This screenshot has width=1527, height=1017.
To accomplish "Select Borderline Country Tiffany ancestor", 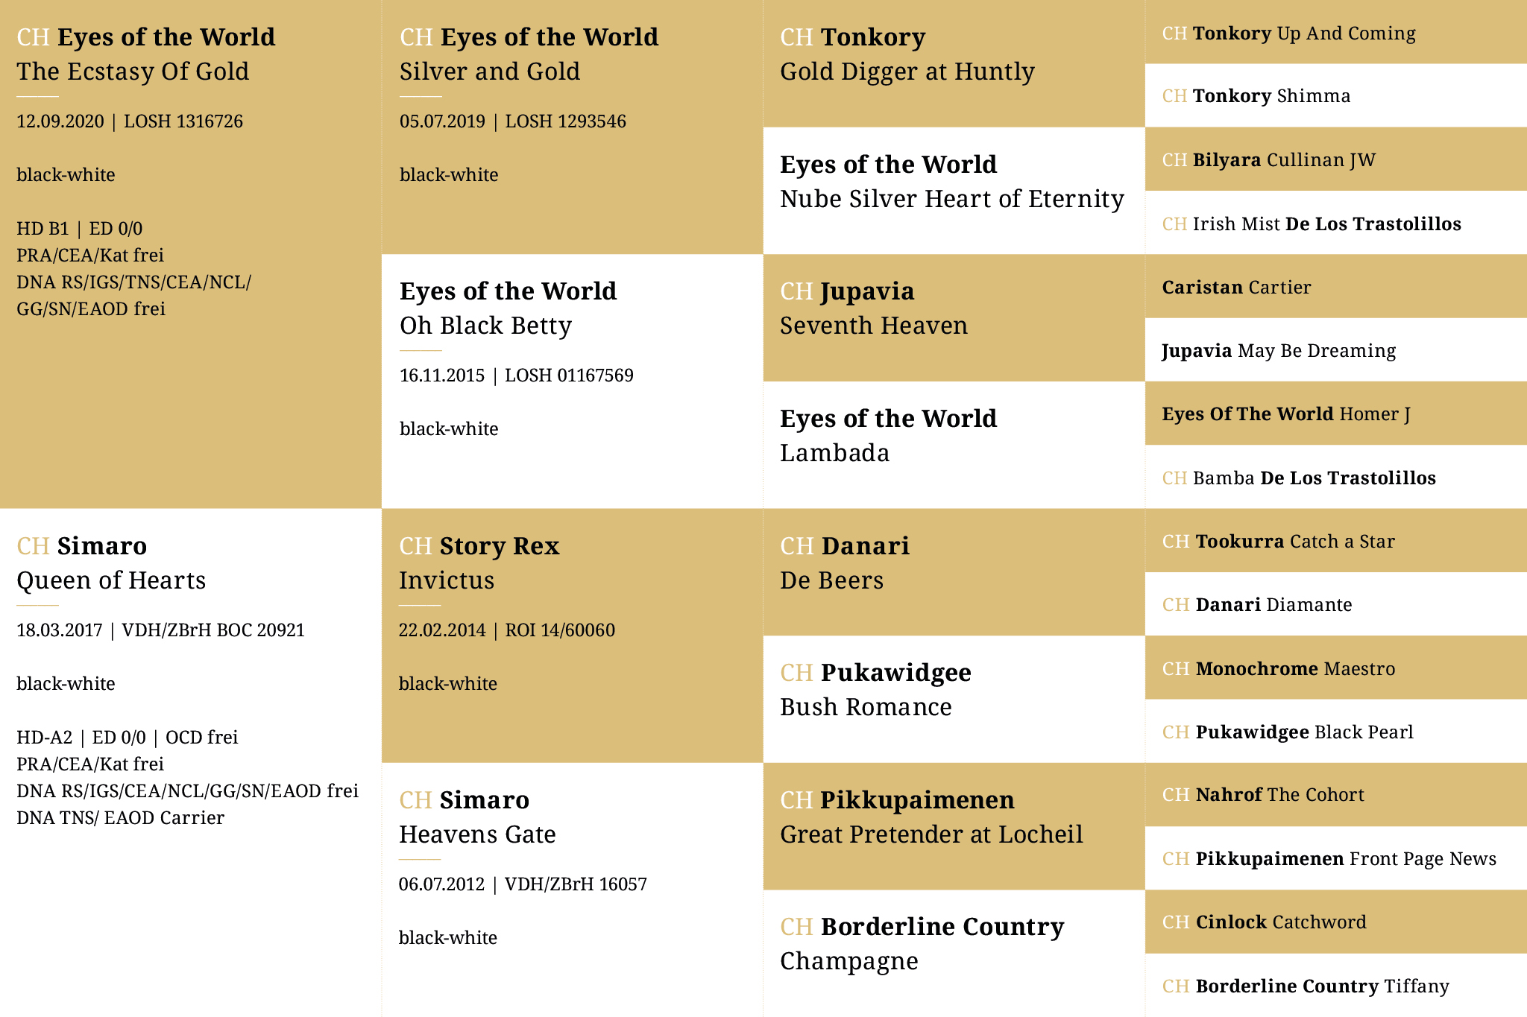I will (x=1305, y=986).
